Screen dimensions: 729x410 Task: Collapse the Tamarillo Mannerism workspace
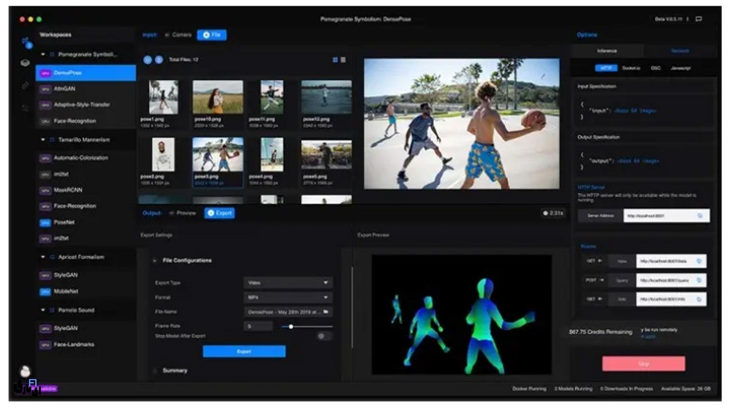(x=43, y=140)
